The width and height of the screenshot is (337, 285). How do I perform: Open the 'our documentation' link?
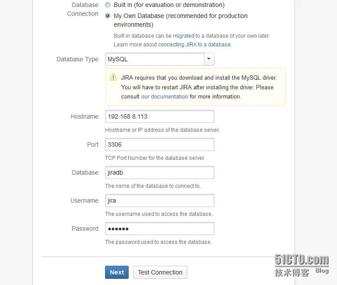click(x=165, y=96)
